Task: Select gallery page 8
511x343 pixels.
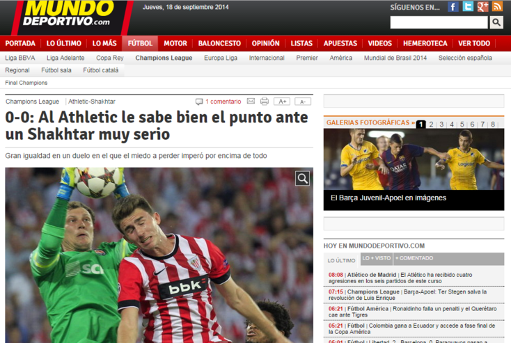Action: click(493, 125)
